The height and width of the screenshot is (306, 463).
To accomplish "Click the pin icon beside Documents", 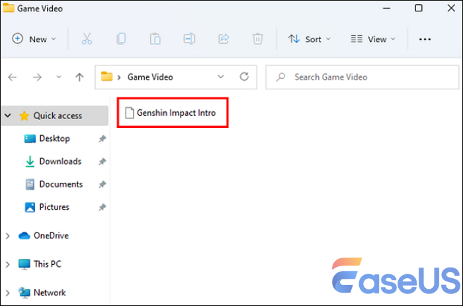I will (102, 184).
